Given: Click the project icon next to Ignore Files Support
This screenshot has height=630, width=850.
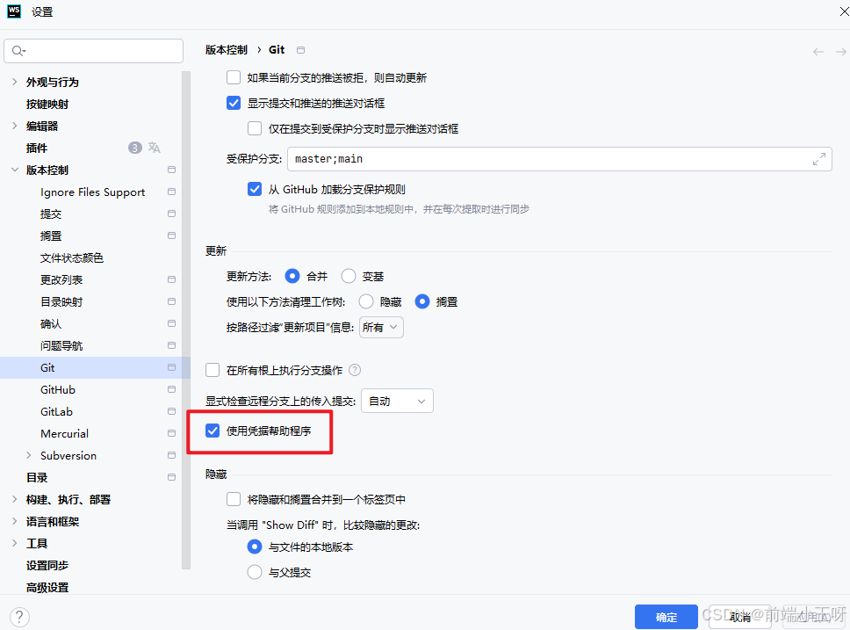Looking at the screenshot, I should tap(172, 192).
